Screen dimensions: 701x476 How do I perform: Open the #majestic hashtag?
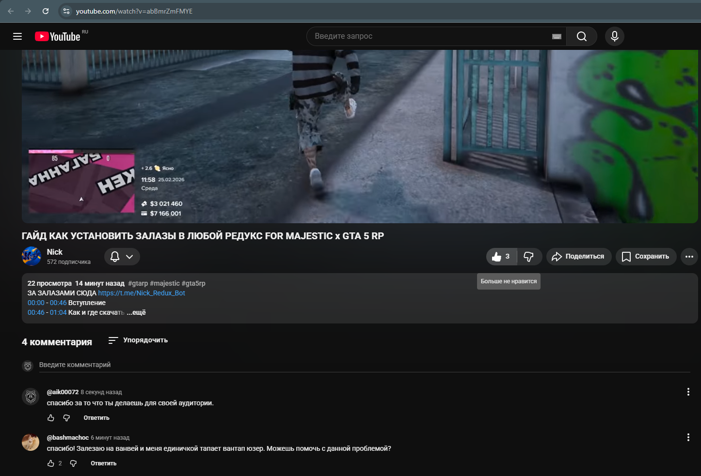click(165, 284)
